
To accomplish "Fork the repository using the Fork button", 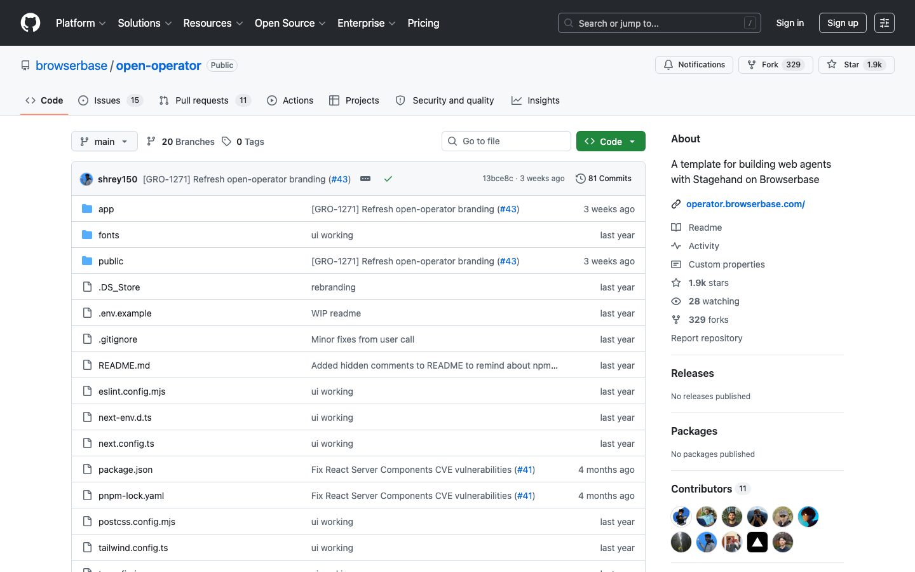I will [775, 65].
